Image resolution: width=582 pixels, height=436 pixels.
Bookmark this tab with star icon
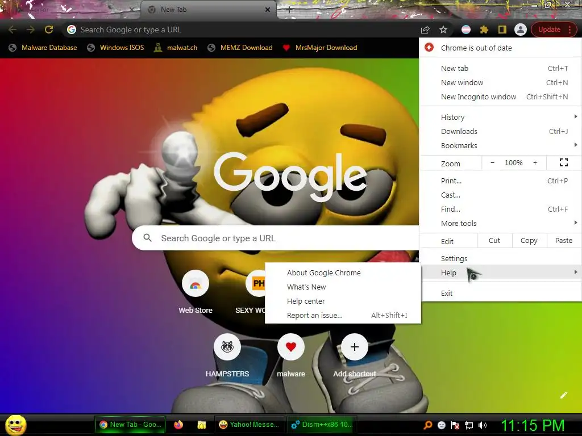click(x=443, y=30)
